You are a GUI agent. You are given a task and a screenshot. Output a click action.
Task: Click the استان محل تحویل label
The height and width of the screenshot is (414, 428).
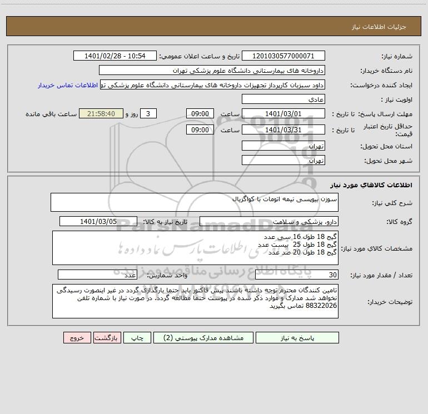[386, 146]
